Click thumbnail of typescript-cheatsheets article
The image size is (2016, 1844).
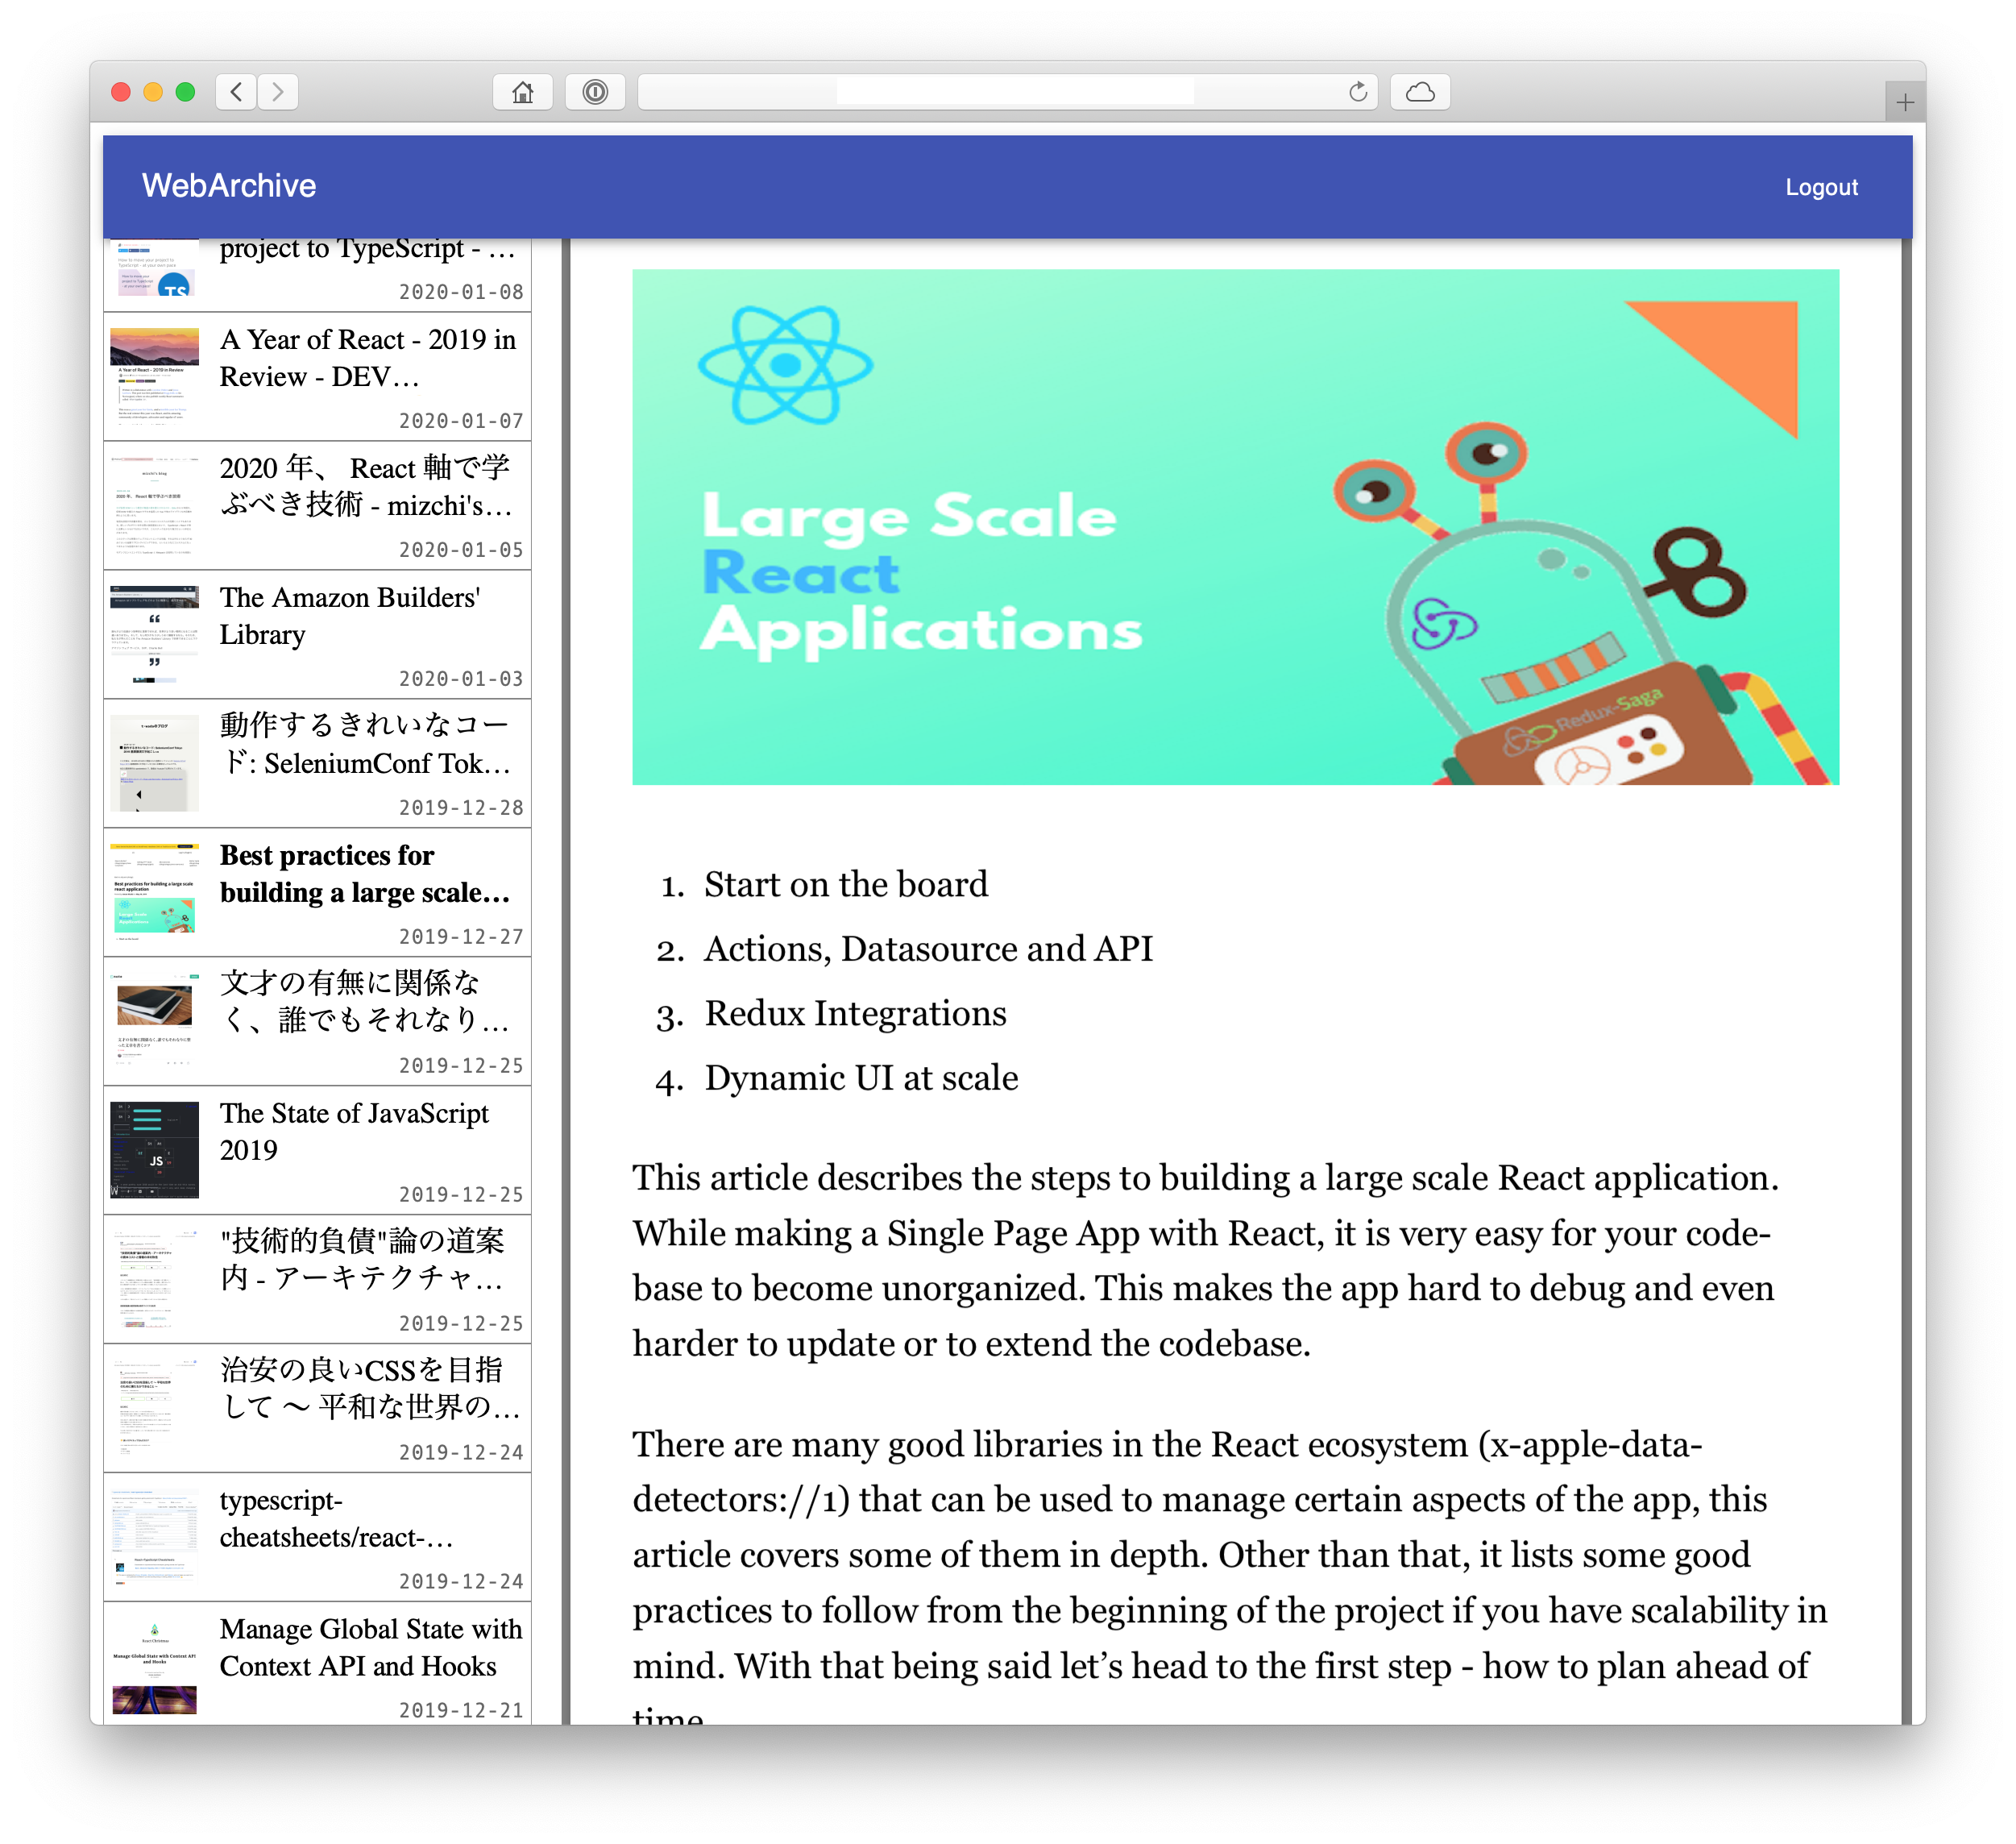click(154, 1538)
